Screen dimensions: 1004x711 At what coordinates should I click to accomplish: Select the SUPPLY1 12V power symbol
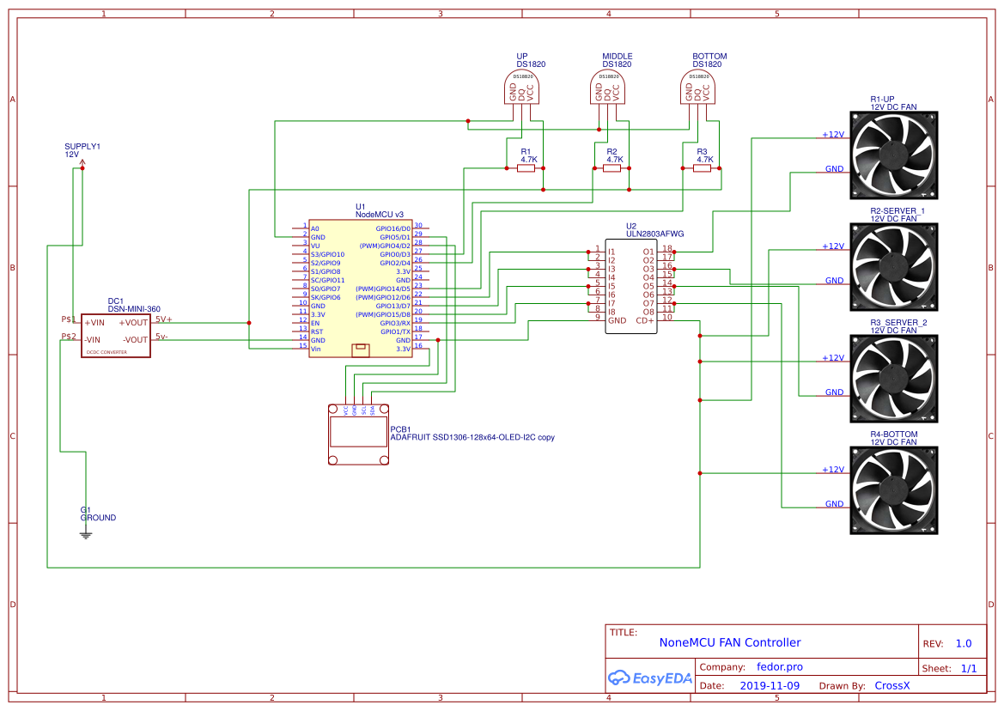click(x=82, y=161)
